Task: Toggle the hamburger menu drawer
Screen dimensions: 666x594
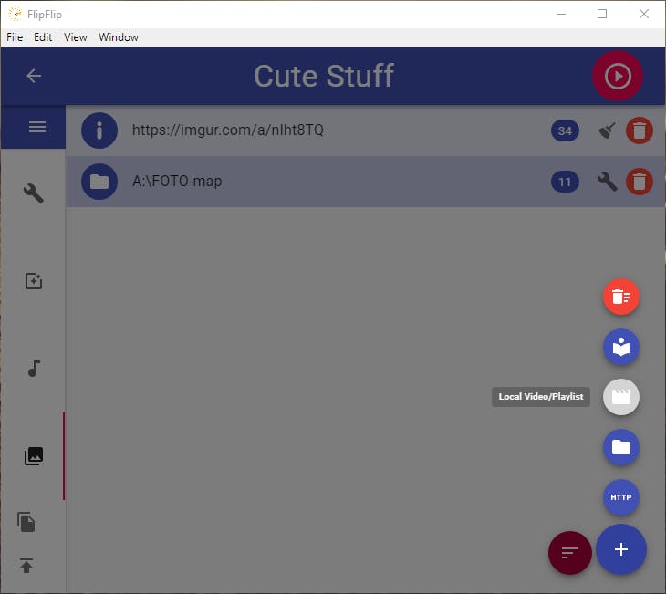Action: pos(37,127)
